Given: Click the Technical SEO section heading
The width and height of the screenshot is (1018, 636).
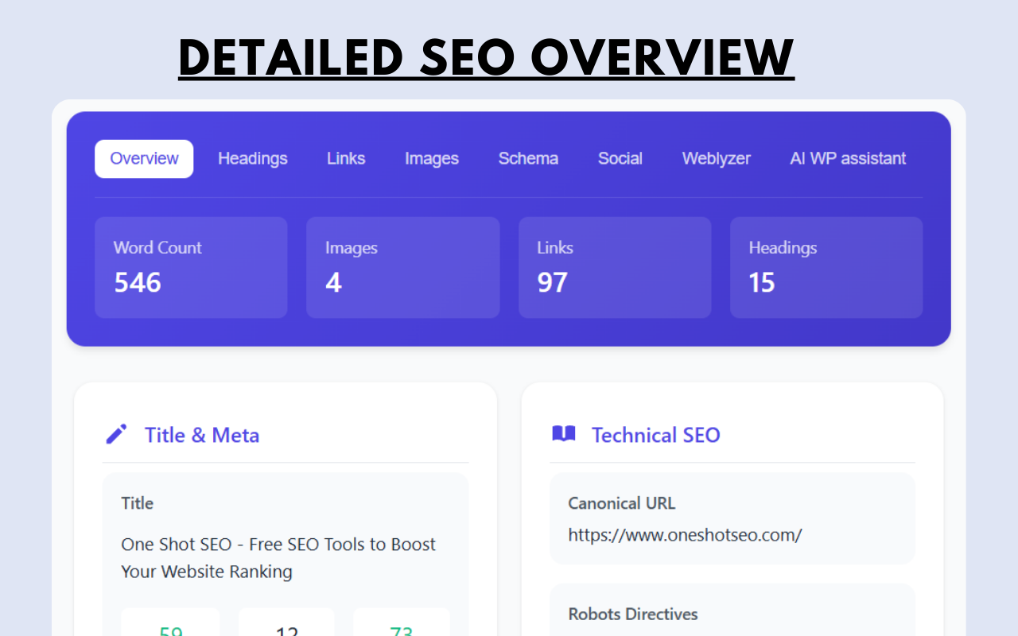Looking at the screenshot, I should (656, 435).
